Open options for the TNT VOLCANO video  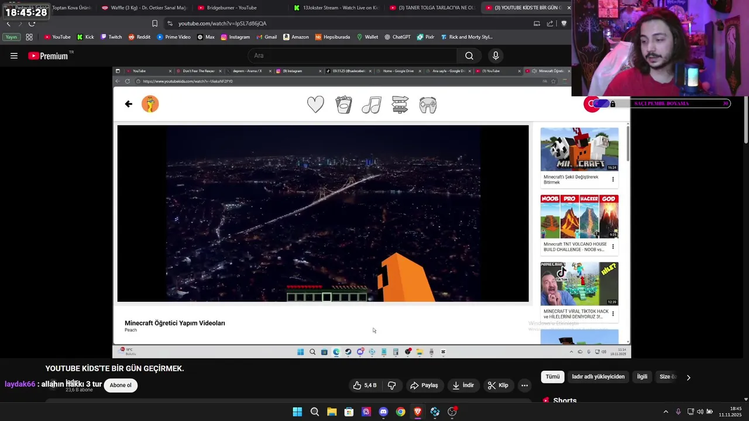[x=613, y=247]
